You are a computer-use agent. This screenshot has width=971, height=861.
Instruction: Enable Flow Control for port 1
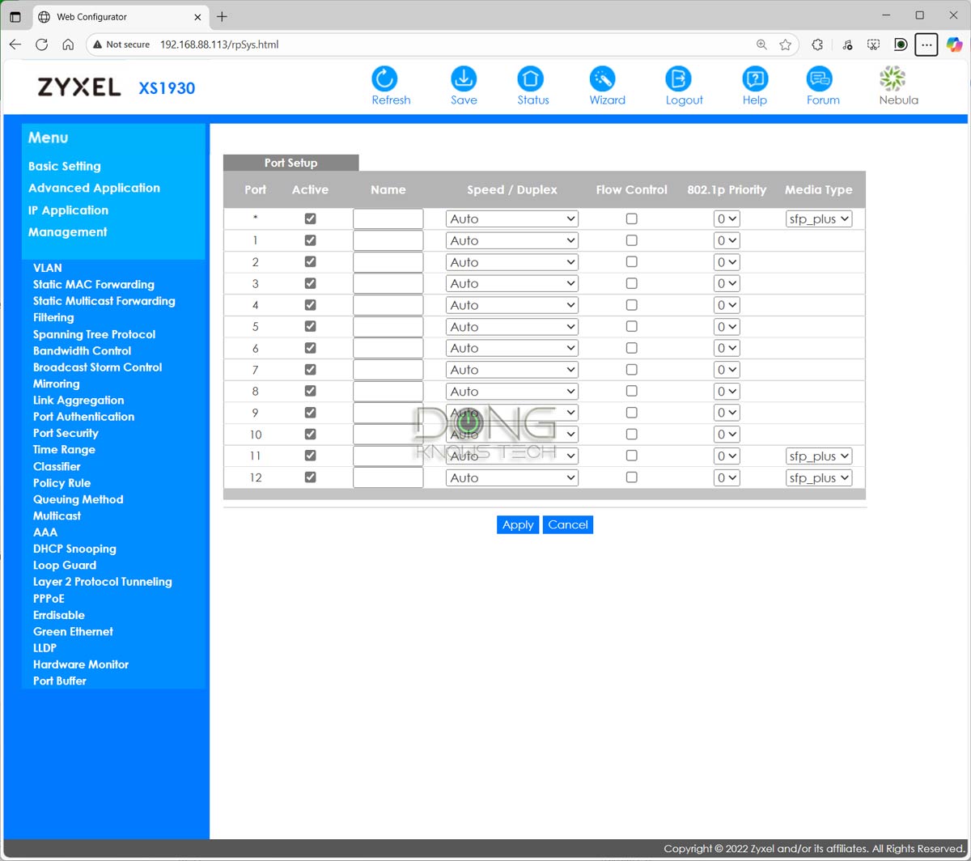[x=631, y=240]
